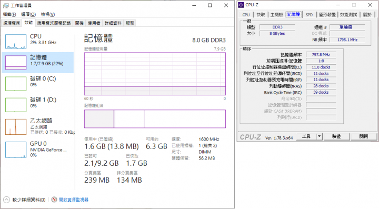Open the 圖形裝置 tab in CPU-Z
Image resolution: width=379 pixels, height=209 pixels.
(327, 15)
